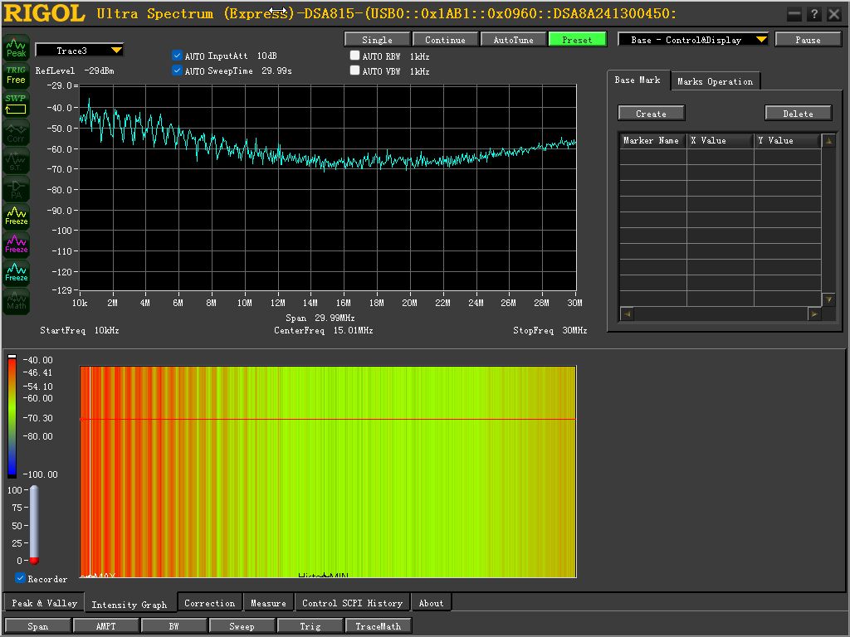Open the Trace3 dropdown

[x=79, y=51]
